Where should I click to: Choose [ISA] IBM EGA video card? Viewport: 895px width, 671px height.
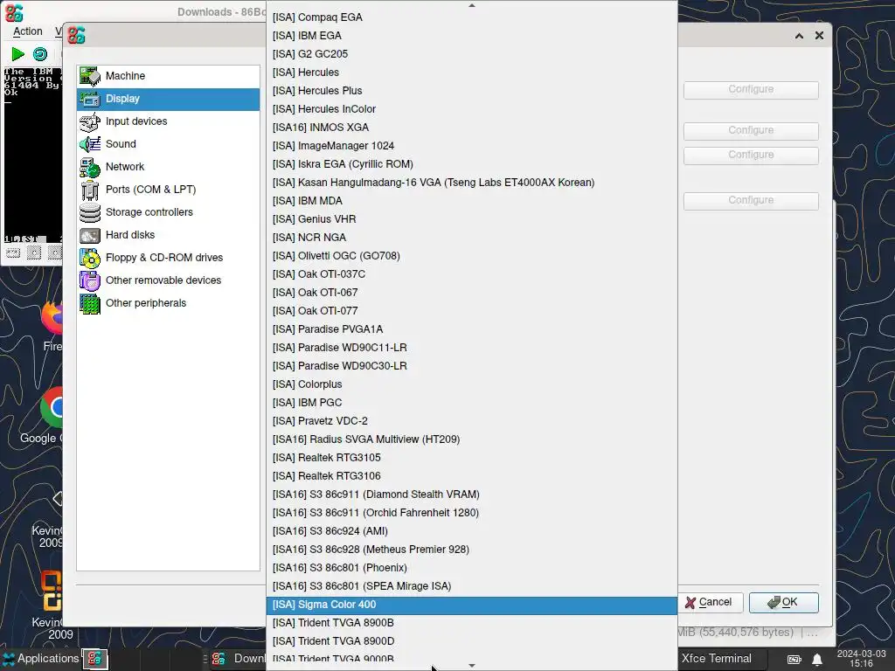click(471, 35)
